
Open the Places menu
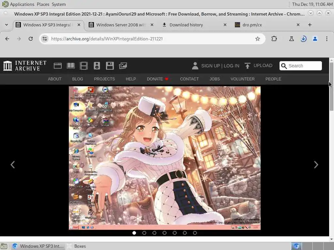(43, 4)
